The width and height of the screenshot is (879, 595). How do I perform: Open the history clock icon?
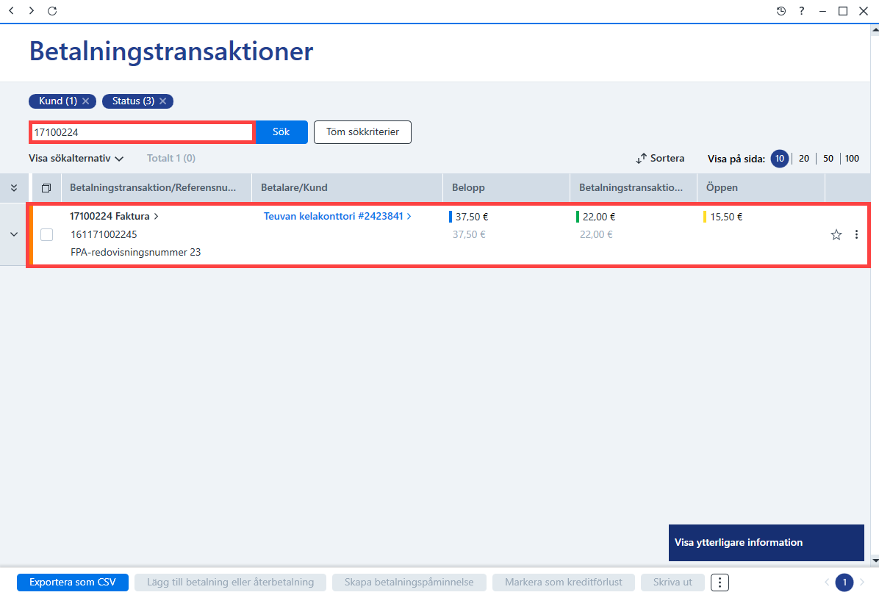(781, 10)
